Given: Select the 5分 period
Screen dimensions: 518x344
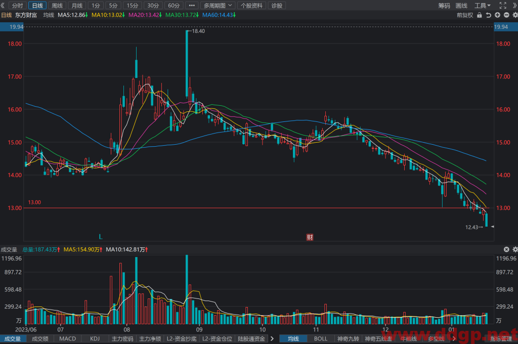Looking at the screenshot, I should click(113, 6).
